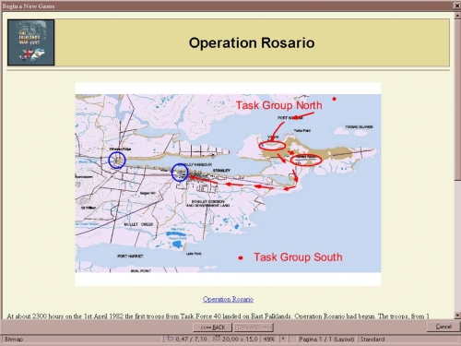Go to the previous page with BACK
461x346 pixels.
coord(212,328)
